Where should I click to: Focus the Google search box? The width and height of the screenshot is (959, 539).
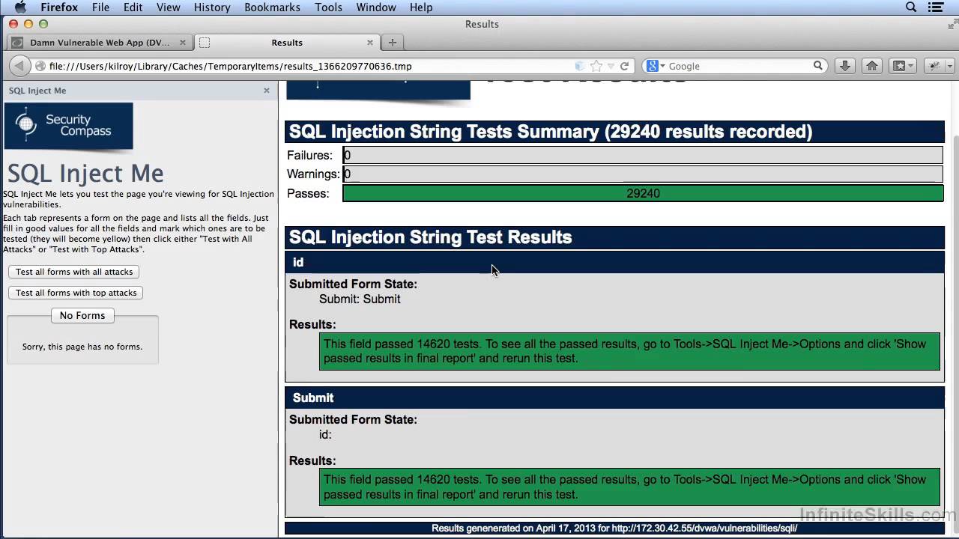pos(738,66)
